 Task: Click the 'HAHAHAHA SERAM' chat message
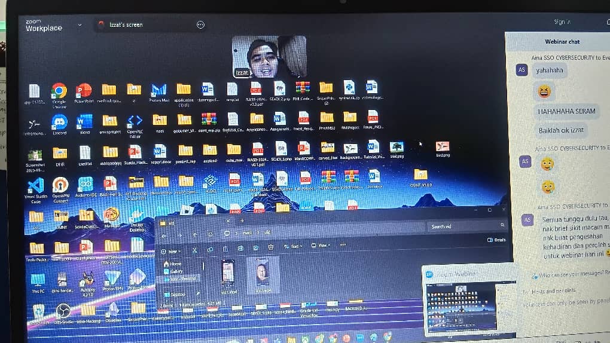point(566,112)
